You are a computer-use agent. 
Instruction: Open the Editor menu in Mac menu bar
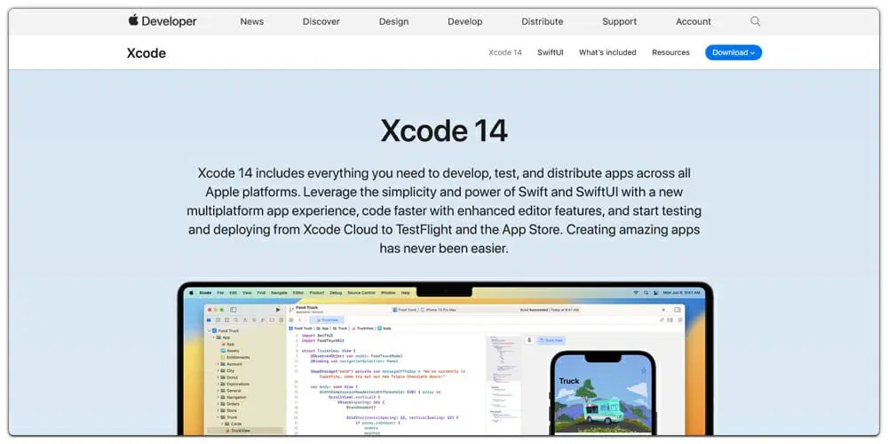pos(297,293)
